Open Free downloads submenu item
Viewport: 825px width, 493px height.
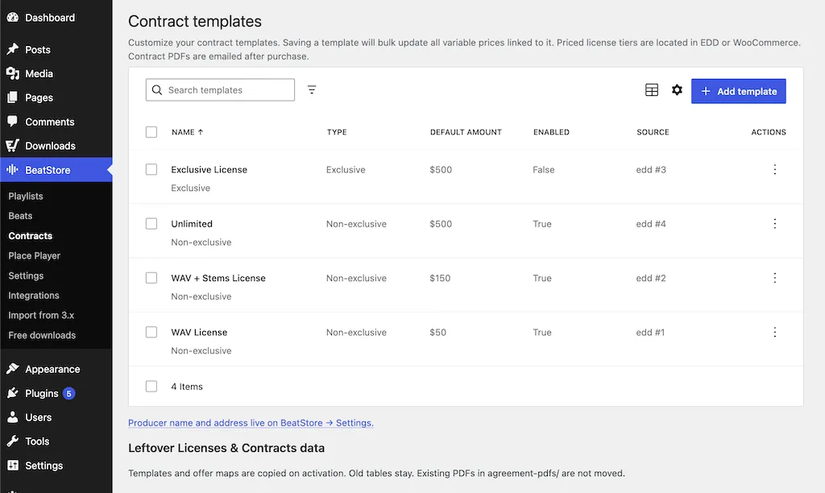coord(42,335)
